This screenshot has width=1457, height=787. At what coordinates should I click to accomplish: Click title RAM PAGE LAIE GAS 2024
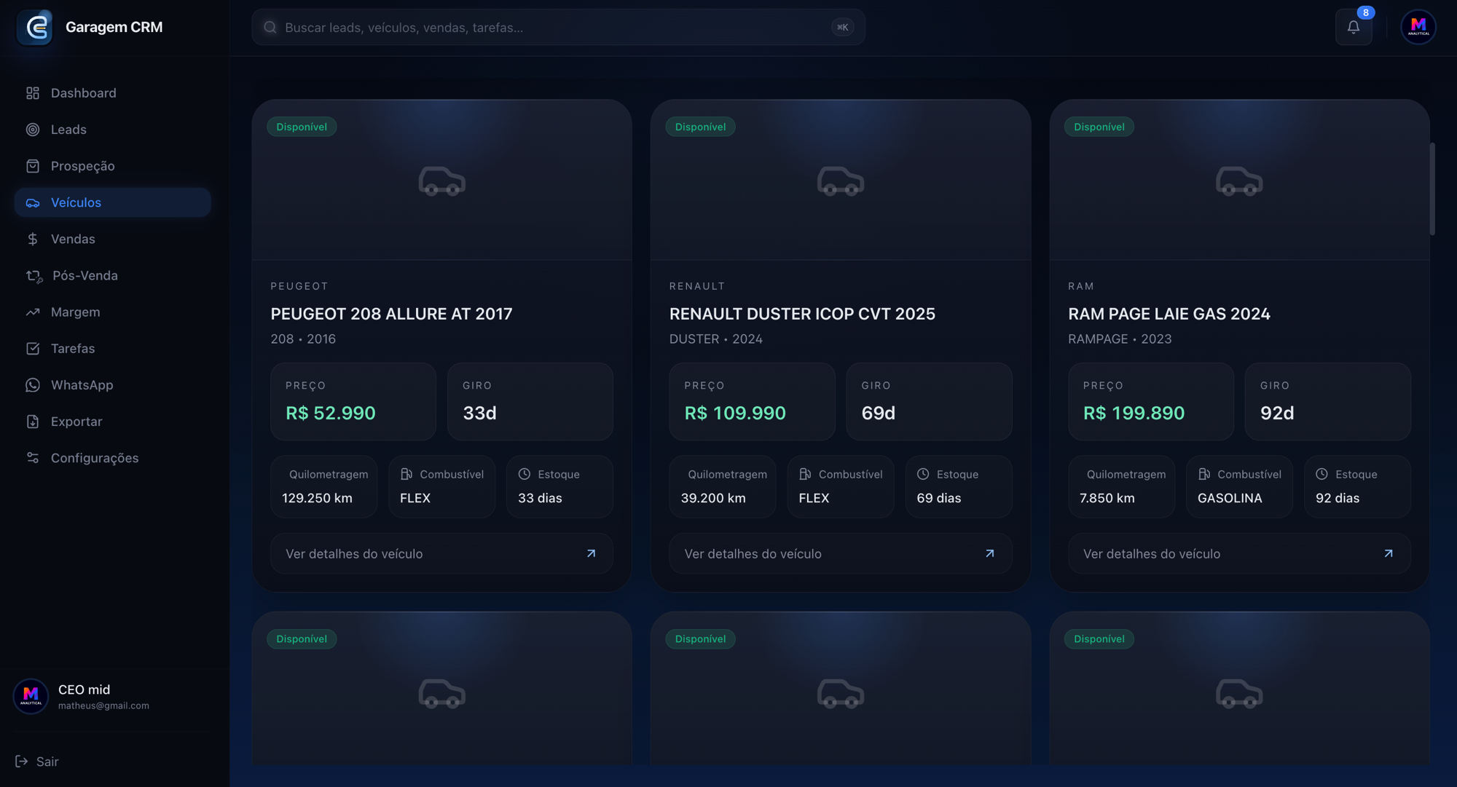[x=1169, y=314]
